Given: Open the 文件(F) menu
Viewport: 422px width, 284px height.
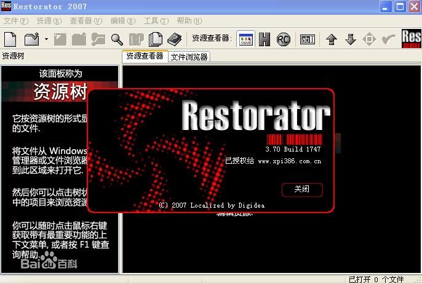Looking at the screenshot, I should pos(16,21).
